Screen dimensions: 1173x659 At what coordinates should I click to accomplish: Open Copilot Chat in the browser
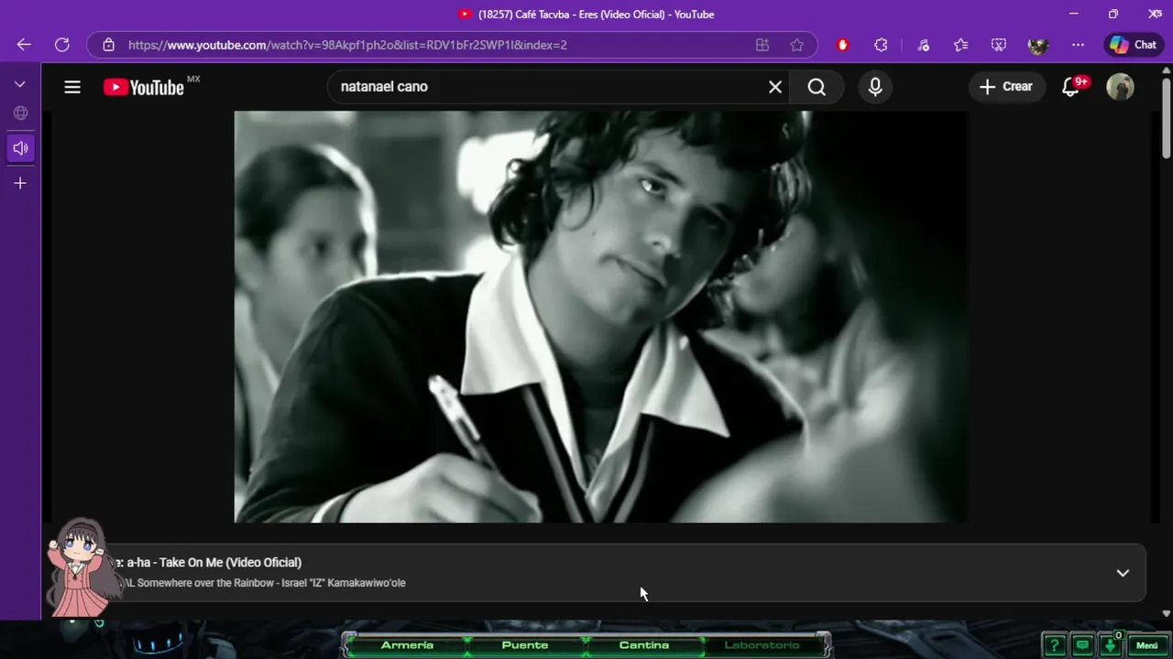coord(1134,45)
